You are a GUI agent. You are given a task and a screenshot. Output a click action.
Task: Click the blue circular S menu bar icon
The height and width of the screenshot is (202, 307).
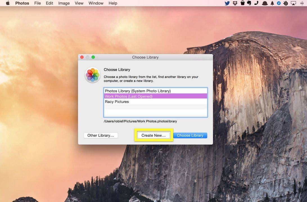[279, 3]
